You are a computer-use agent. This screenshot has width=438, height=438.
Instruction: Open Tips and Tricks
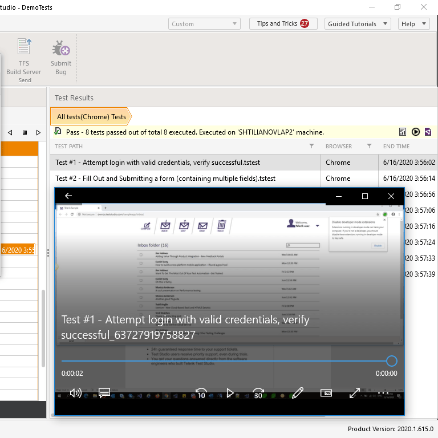coord(283,23)
